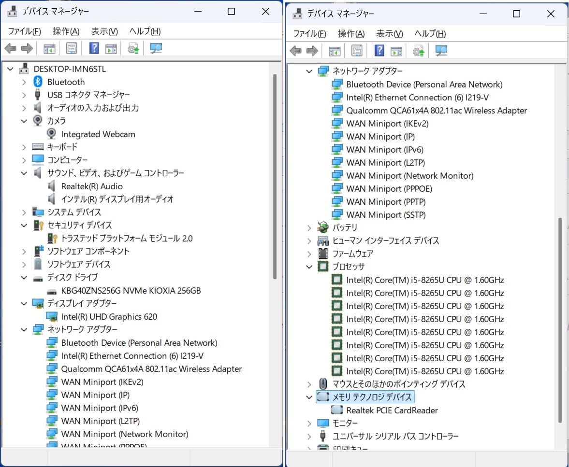
Task: Expand the キーボード category
Action: tap(24, 147)
